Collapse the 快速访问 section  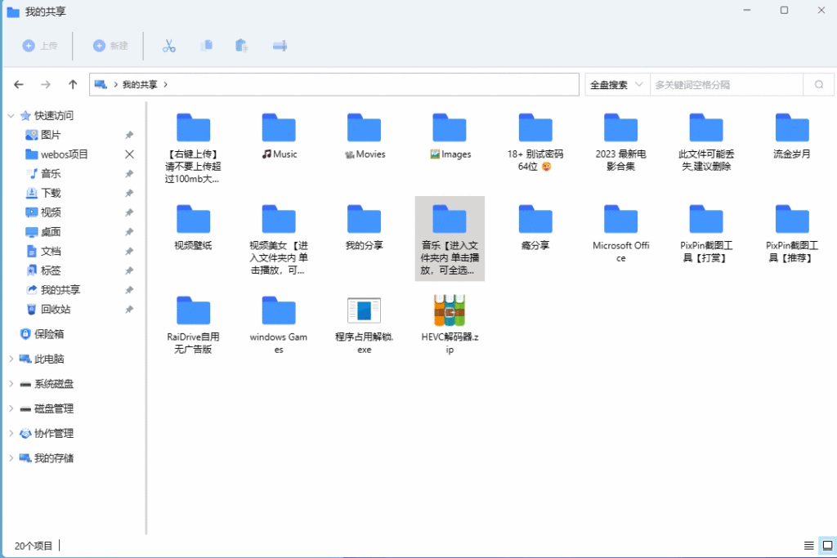pyautogui.click(x=11, y=115)
